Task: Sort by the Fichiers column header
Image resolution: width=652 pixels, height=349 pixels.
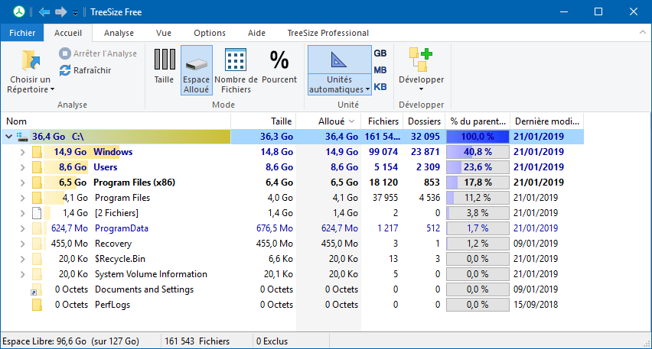Action: click(383, 121)
